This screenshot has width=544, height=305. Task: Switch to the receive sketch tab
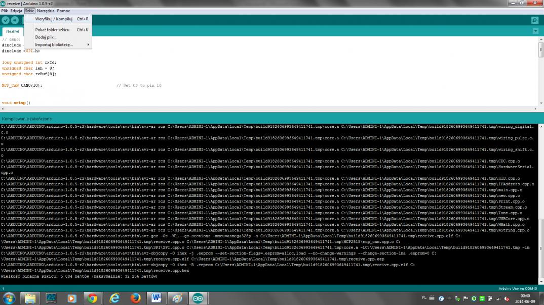click(x=13, y=31)
